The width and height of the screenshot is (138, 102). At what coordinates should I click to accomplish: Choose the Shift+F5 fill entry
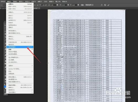coord(20,36)
